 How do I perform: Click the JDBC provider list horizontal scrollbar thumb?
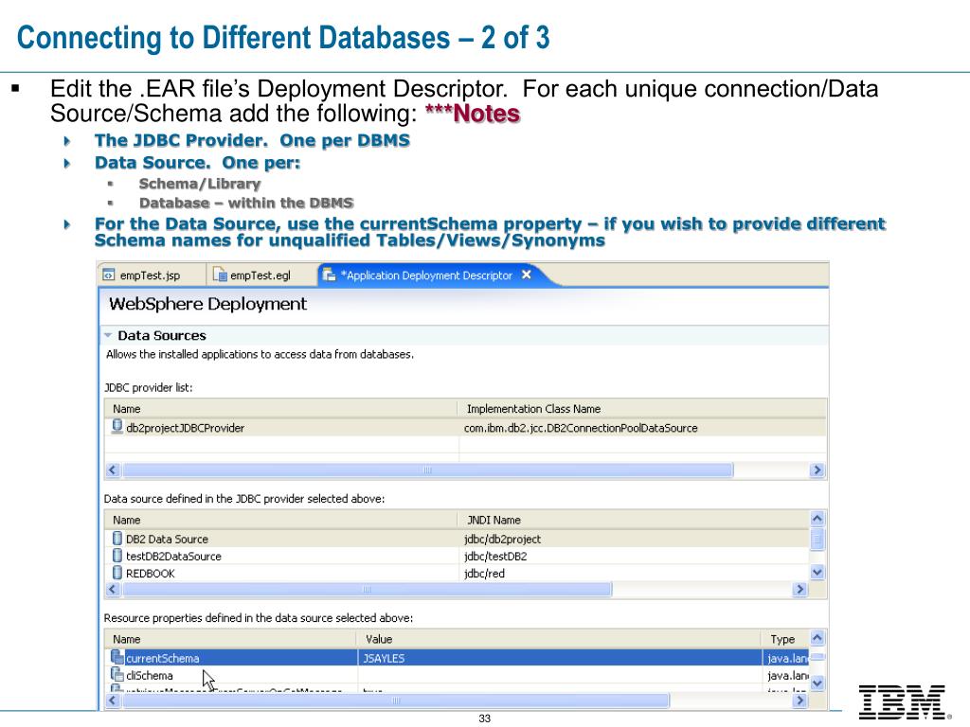click(x=427, y=470)
